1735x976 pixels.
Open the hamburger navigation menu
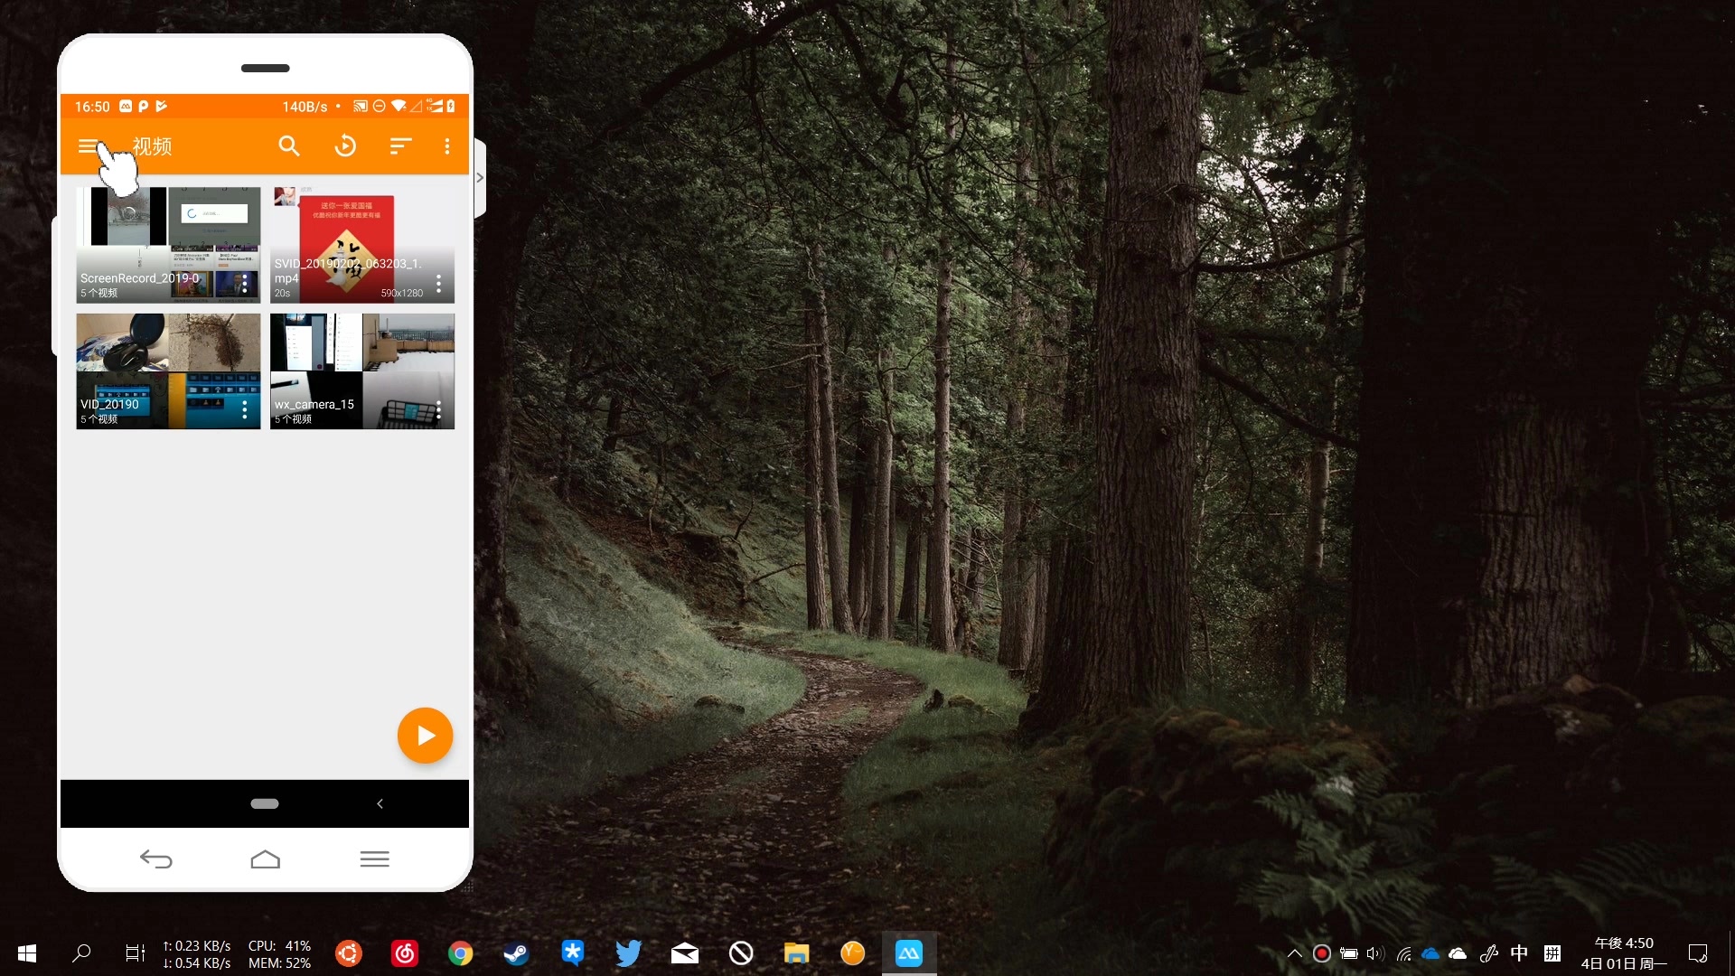click(88, 146)
